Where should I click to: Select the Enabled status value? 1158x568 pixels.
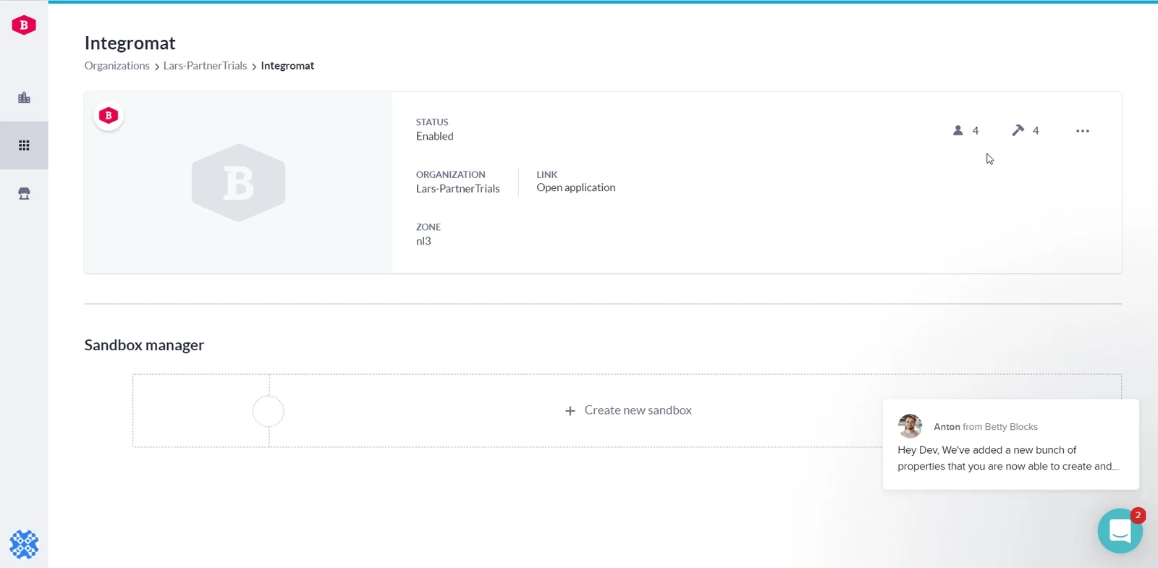pyautogui.click(x=435, y=136)
